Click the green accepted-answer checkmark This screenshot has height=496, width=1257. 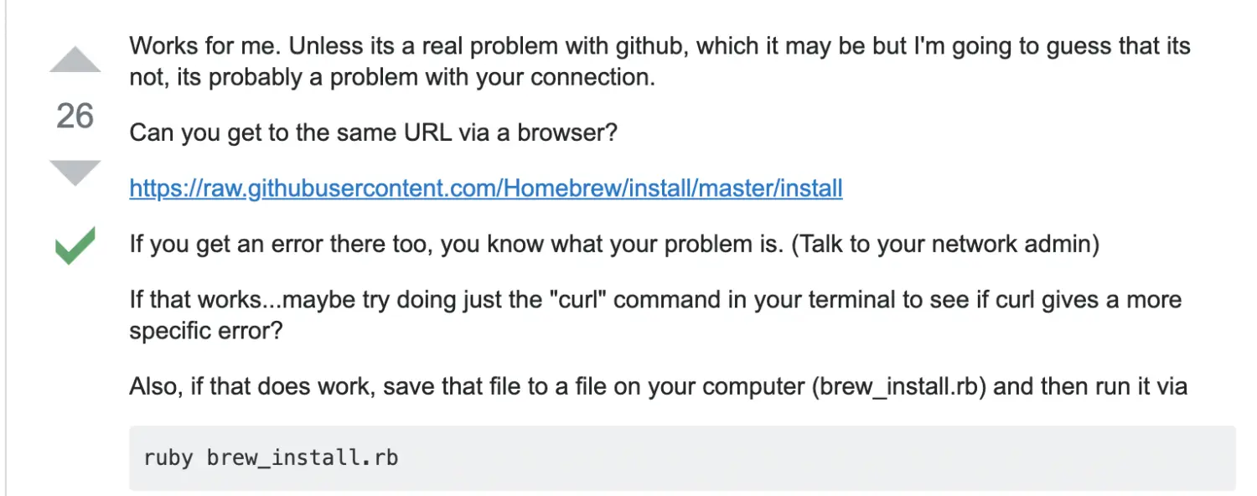point(75,246)
